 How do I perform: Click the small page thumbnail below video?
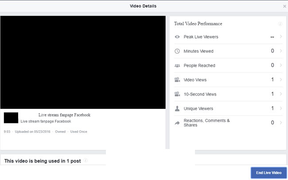[x=11, y=118]
